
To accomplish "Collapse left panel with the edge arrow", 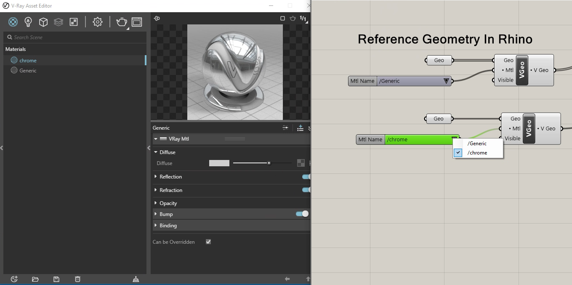I will (x=2, y=148).
